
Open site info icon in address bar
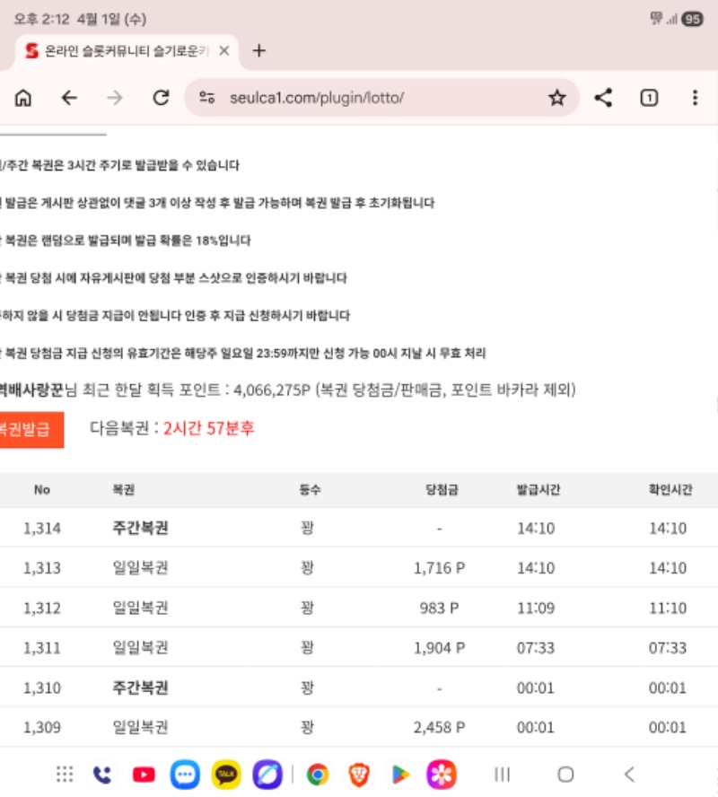207,99
